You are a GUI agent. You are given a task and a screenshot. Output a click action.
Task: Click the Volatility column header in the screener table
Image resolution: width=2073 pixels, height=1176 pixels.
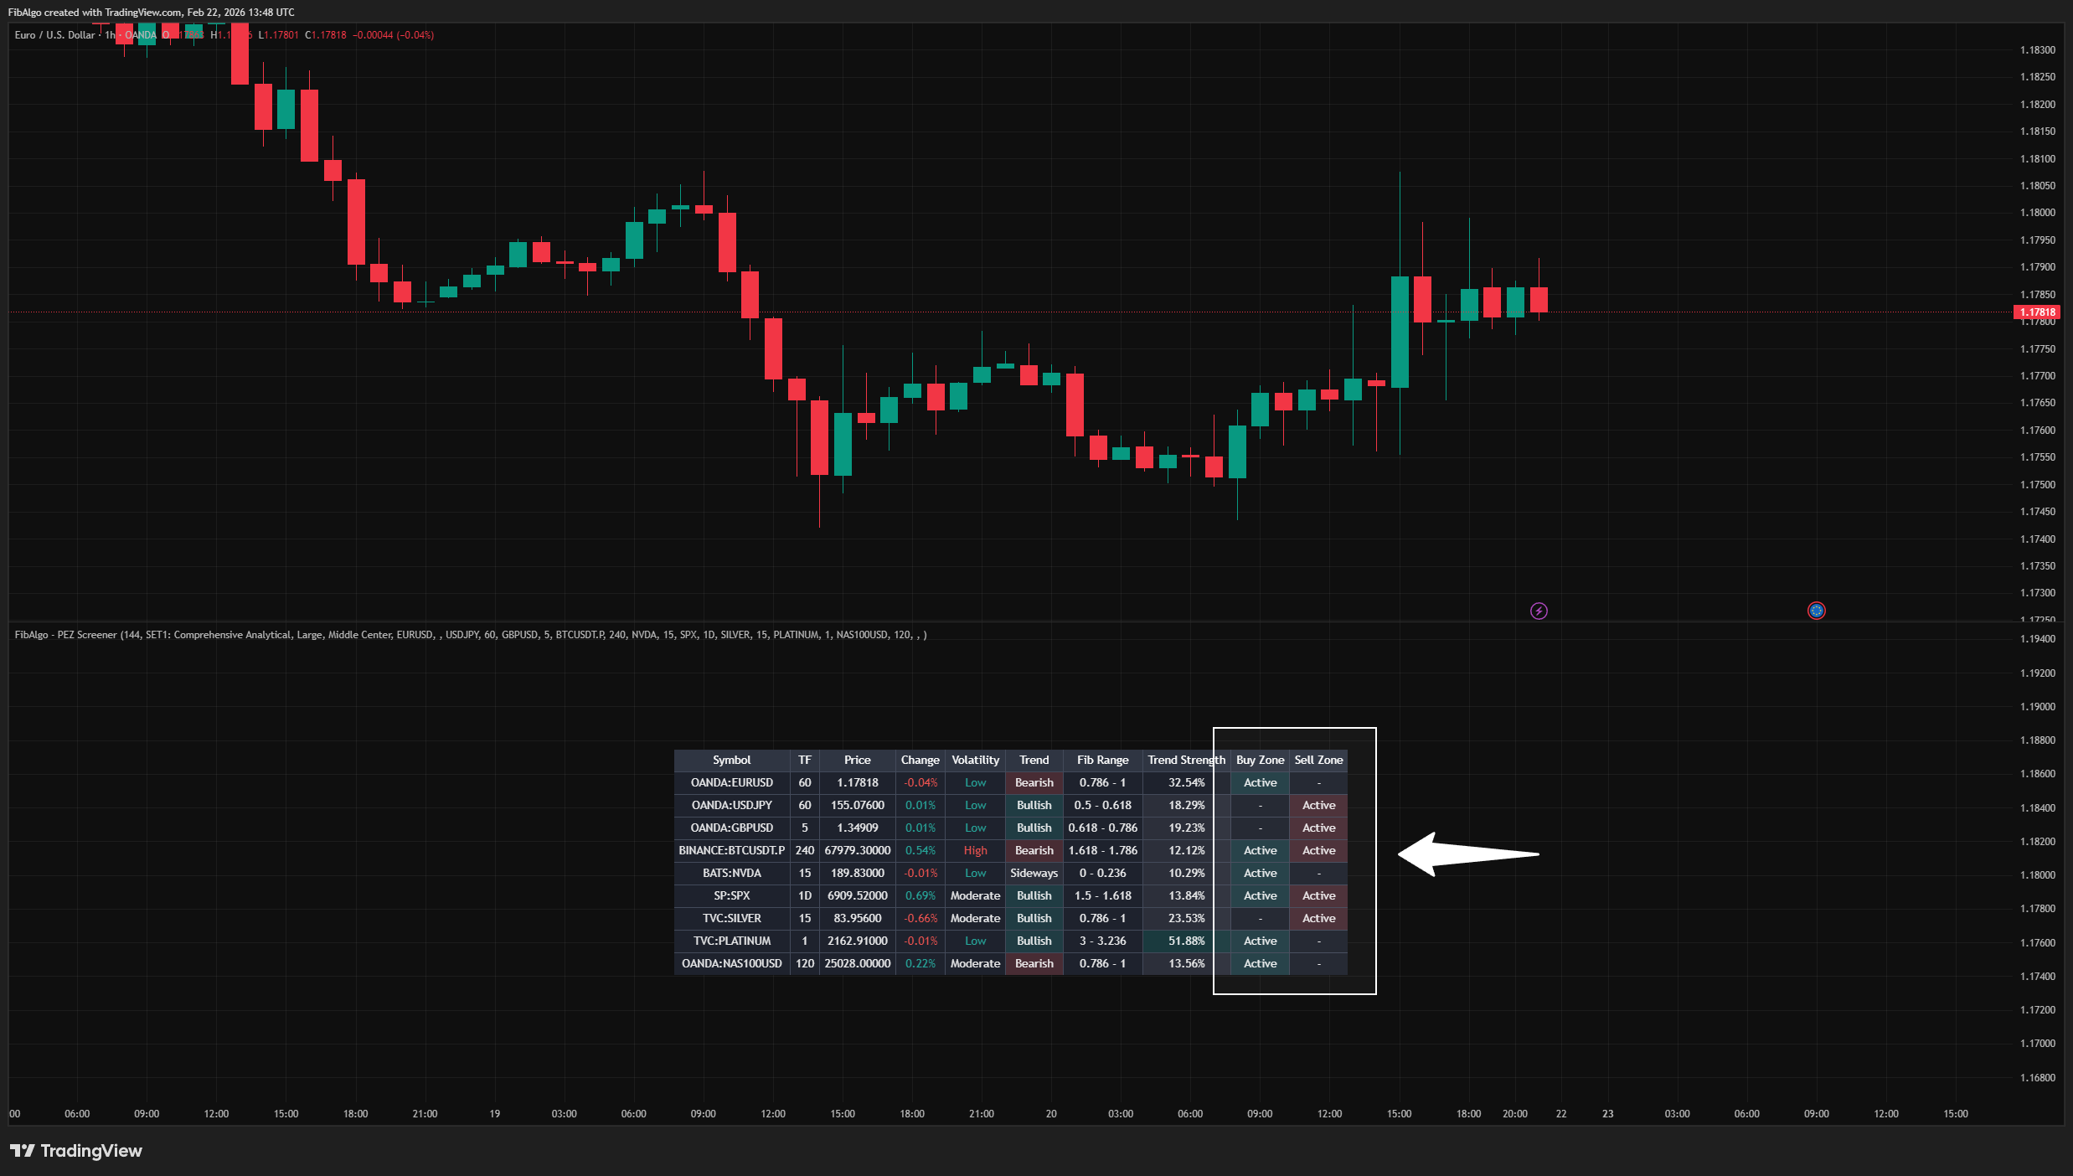[x=975, y=760]
